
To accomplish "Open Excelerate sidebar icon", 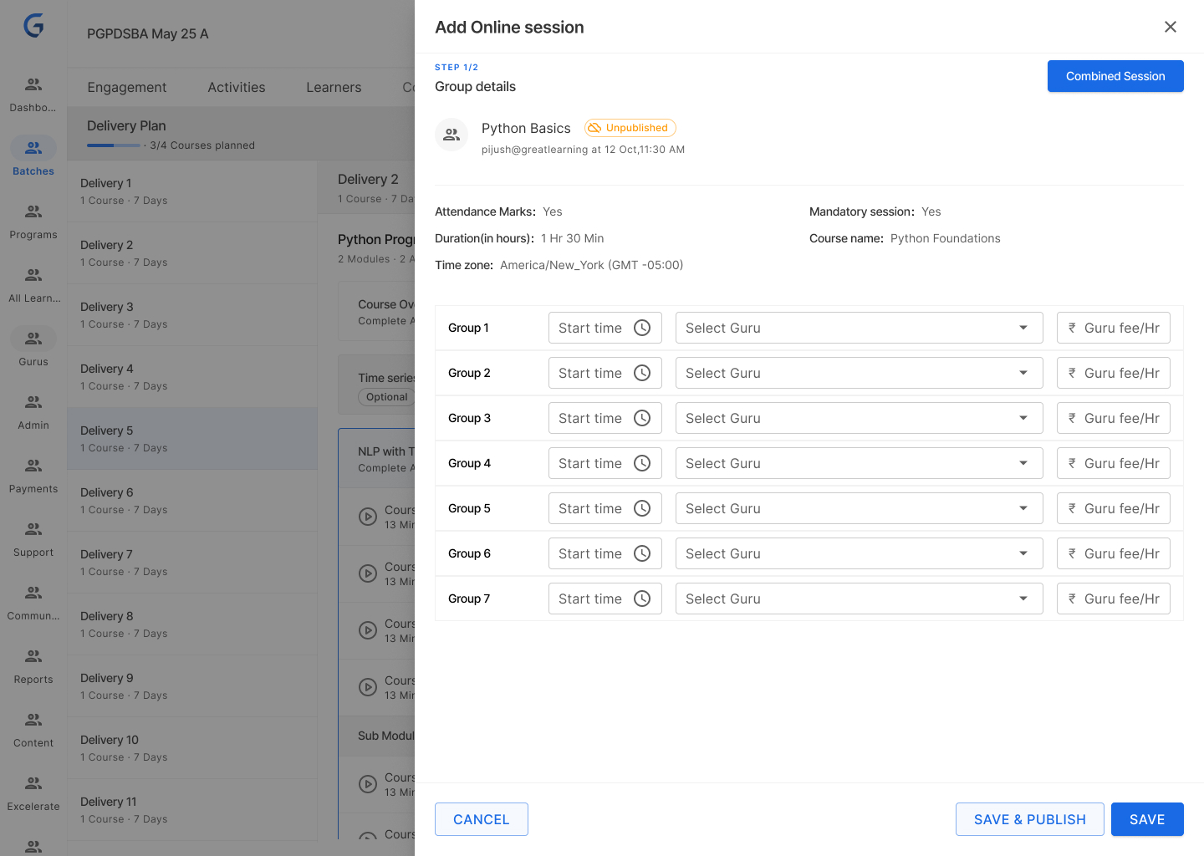I will coord(33,783).
